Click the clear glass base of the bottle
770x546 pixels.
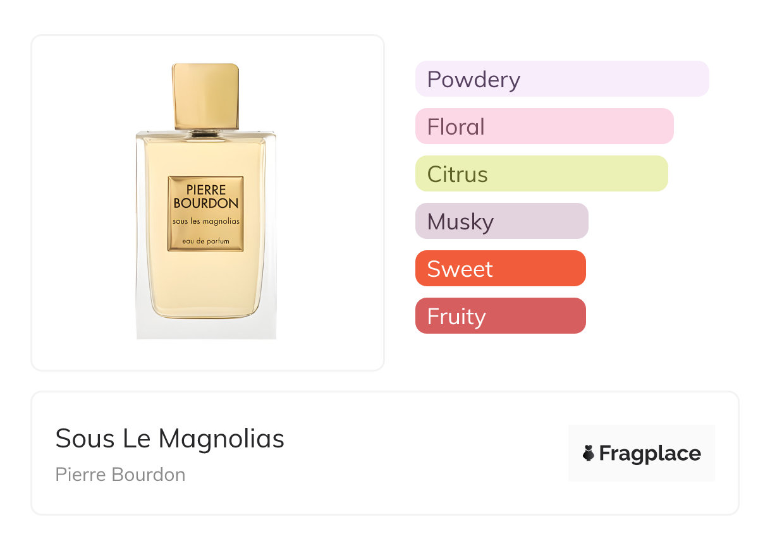[205, 329]
